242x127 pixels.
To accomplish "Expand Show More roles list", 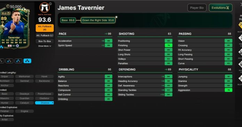I will tap(45, 46).
